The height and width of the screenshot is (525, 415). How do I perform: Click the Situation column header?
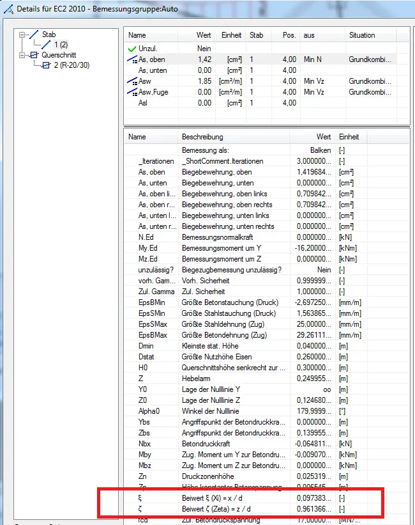(x=370, y=35)
